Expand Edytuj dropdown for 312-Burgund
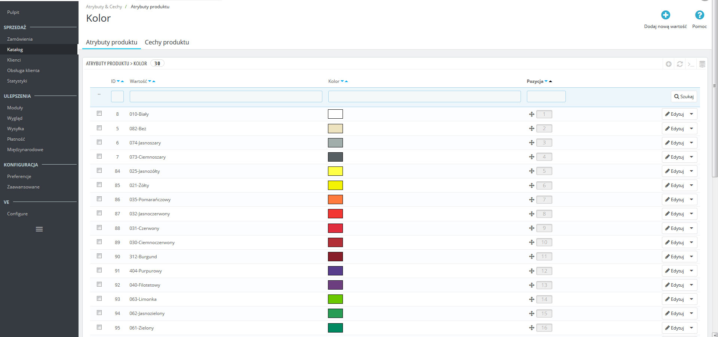 coord(692,256)
